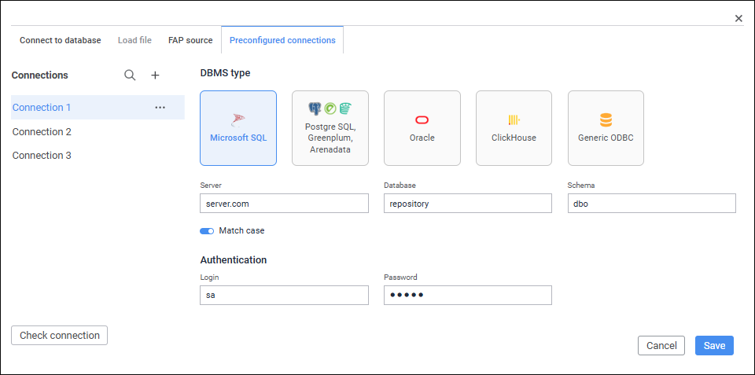Viewport: 755px width, 375px height.
Task: Go to the FAP source tab
Action: (x=190, y=40)
